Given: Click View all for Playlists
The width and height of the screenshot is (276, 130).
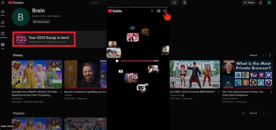Looking at the screenshot, I should 253,113.
